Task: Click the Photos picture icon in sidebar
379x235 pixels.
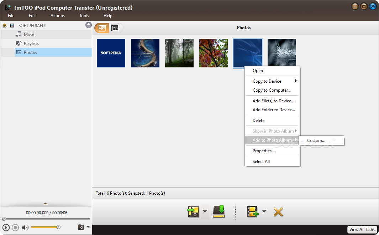Action: pyautogui.click(x=19, y=52)
